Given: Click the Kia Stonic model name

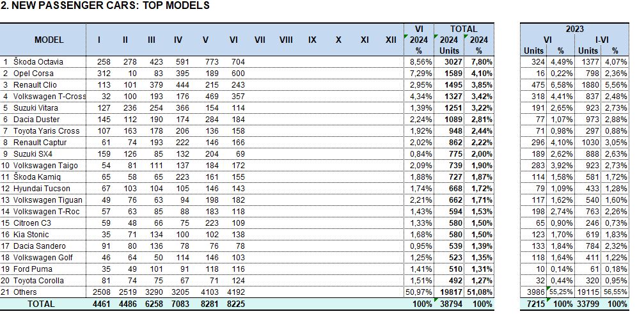Looking at the screenshot, I should pos(31,235).
